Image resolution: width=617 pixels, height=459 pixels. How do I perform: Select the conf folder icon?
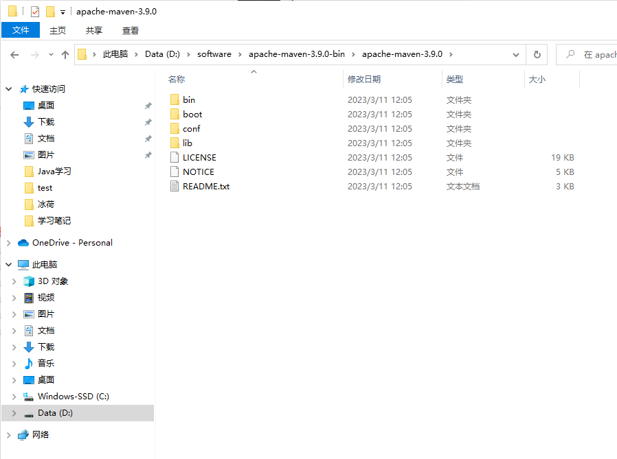point(175,129)
